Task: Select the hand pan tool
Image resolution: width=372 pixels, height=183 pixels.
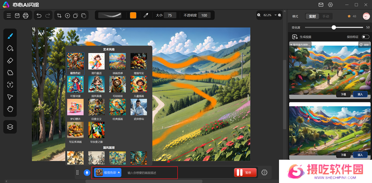Action: [x=10, y=109]
